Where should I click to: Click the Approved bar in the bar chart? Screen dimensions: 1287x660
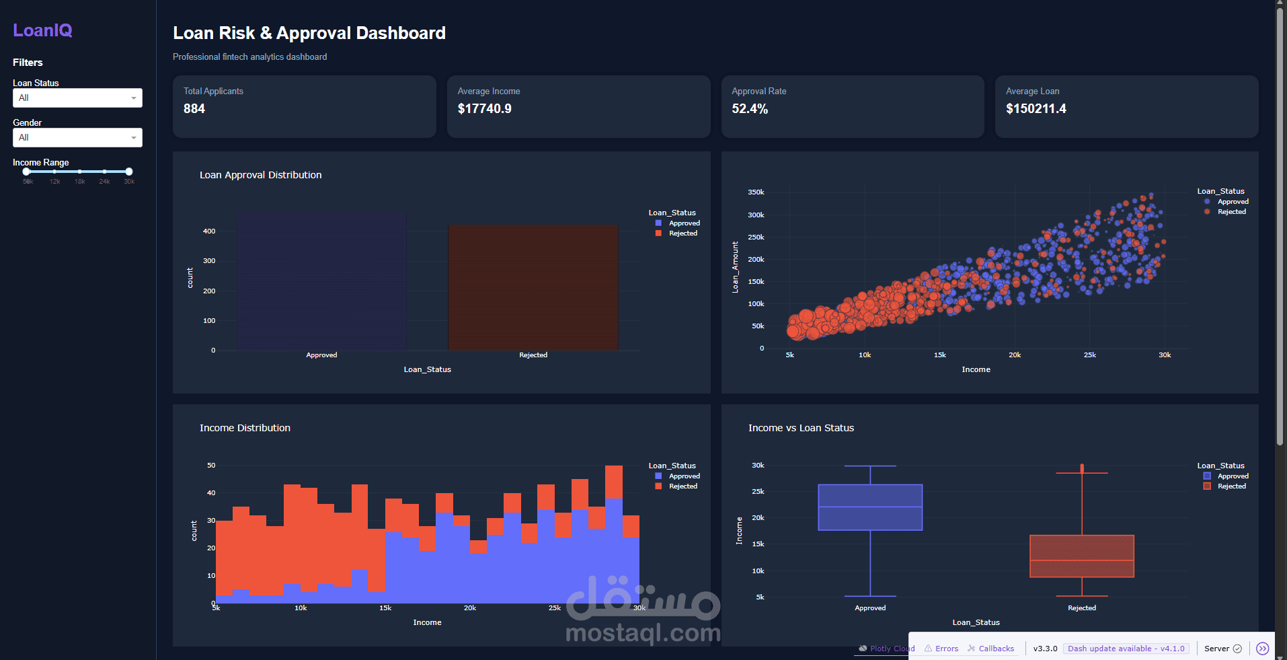(321, 283)
